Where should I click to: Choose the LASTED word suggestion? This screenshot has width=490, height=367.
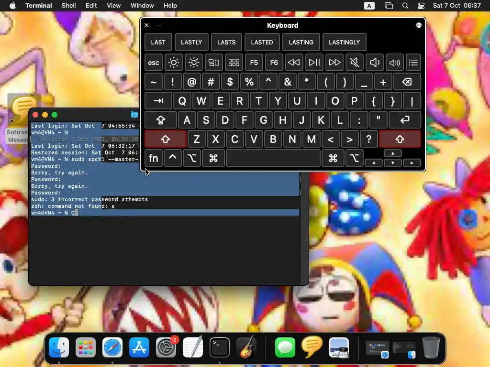click(262, 42)
